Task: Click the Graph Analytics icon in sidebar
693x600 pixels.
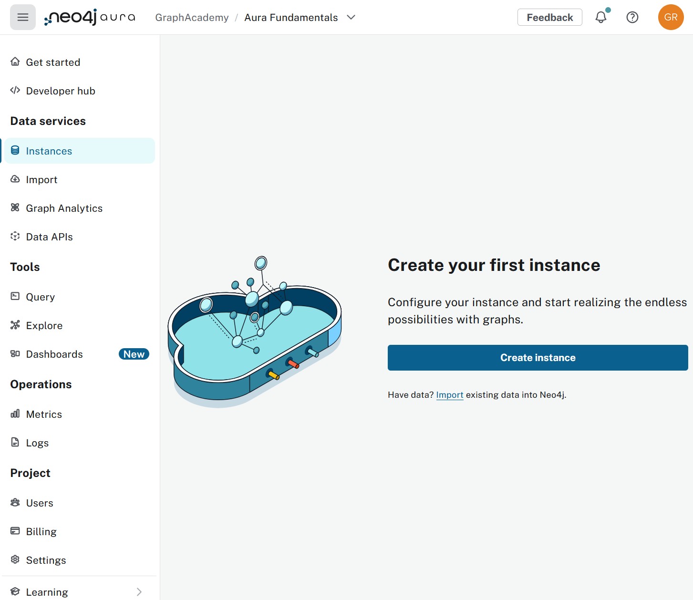Action: (15, 207)
